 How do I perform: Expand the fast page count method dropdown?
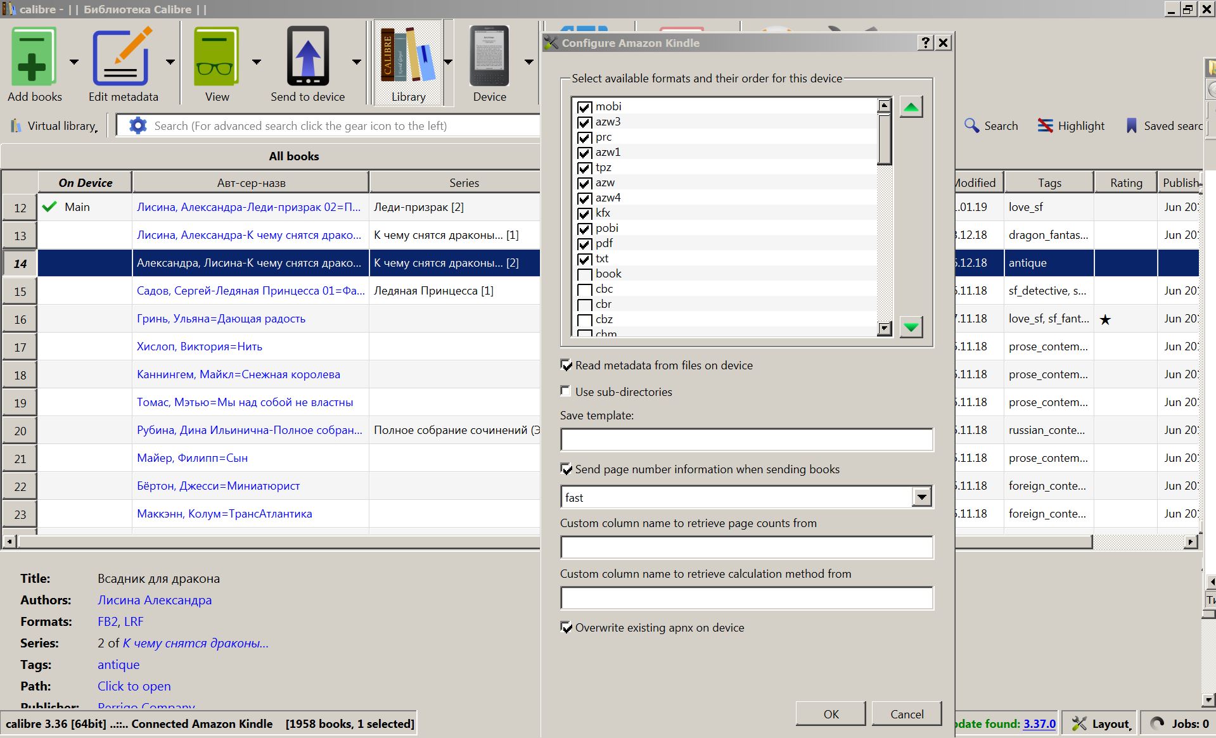click(921, 497)
